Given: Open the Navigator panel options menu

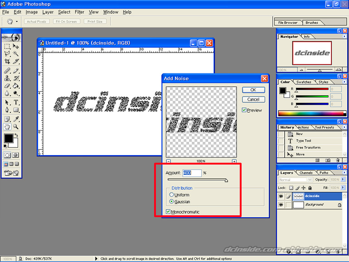Looking at the screenshot, I should (x=344, y=36).
